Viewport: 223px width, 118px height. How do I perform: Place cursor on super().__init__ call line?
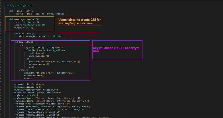tap(39, 14)
